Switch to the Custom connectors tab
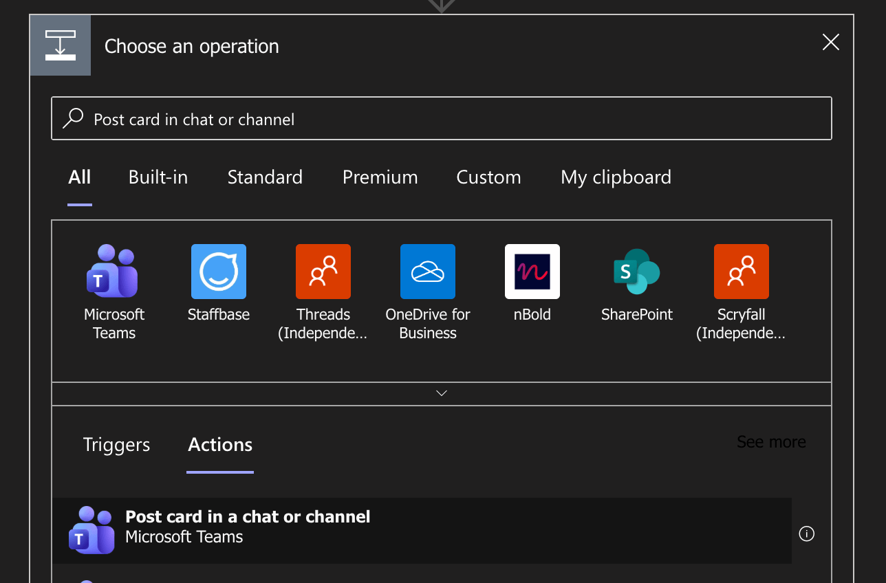 (488, 177)
